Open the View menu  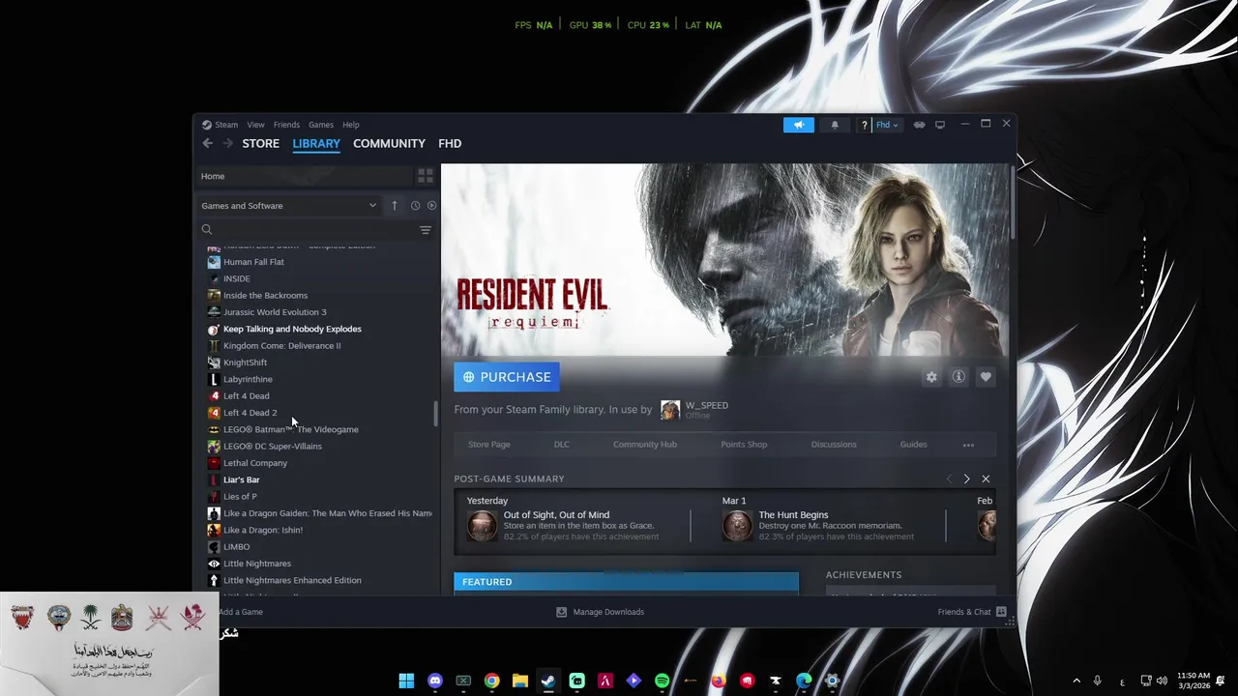[x=255, y=125]
